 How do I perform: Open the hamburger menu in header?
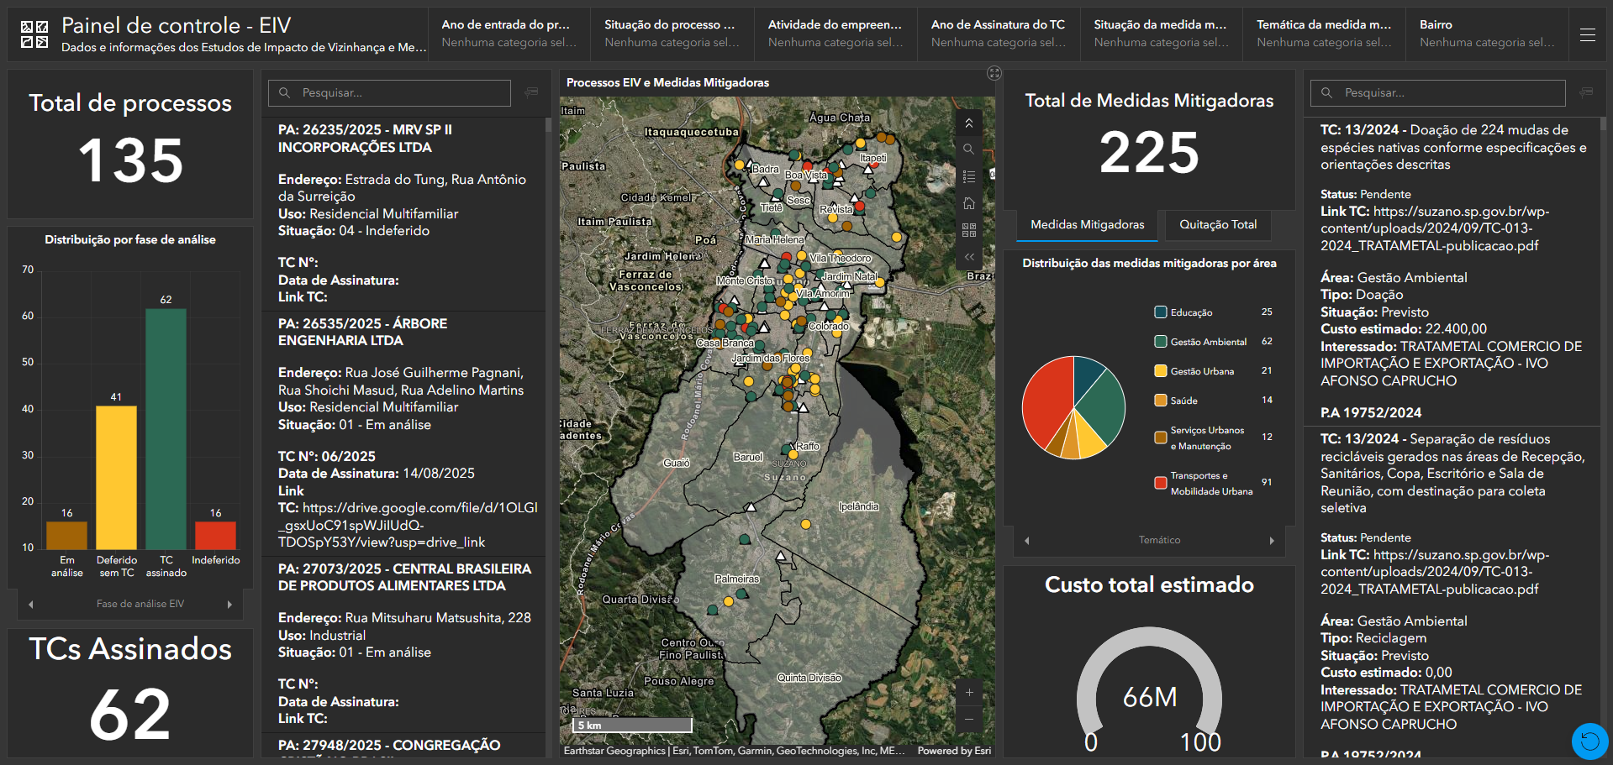click(x=1587, y=34)
